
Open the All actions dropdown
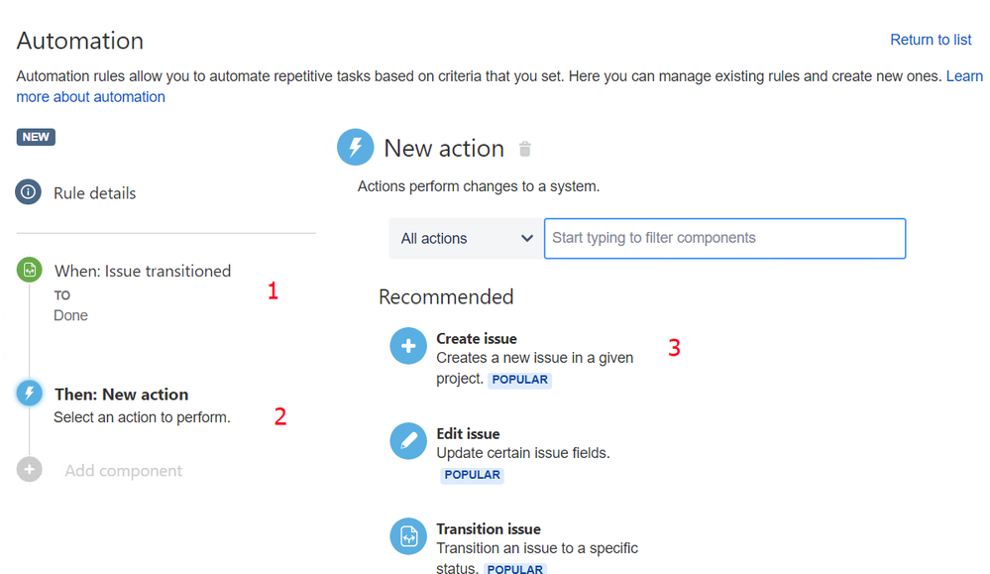coord(466,239)
